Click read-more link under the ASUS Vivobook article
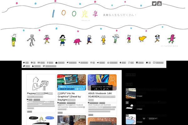The image size is (188, 125). [x=91, y=115]
